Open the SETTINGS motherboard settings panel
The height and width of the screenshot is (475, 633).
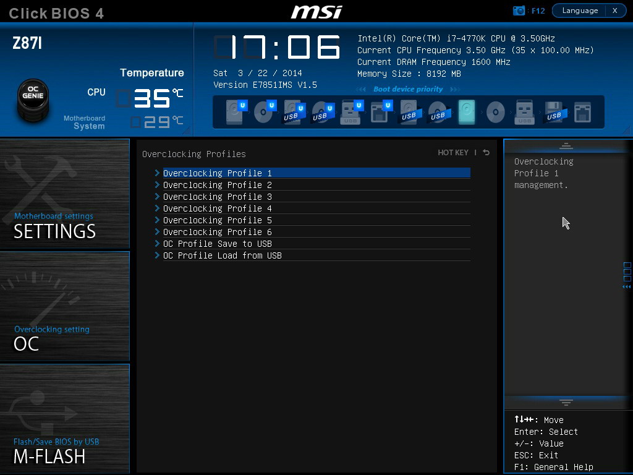pos(64,194)
